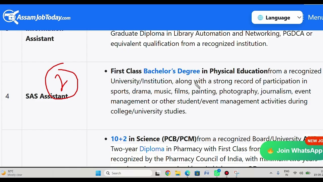Viewport: 323px width, 182px height.
Task: Tap the Join WhatsApp button
Action: tap(293, 151)
